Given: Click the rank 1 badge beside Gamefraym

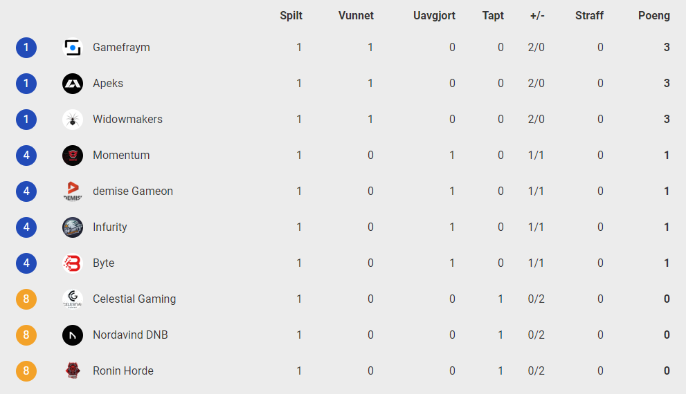Looking at the screenshot, I should pos(26,48).
